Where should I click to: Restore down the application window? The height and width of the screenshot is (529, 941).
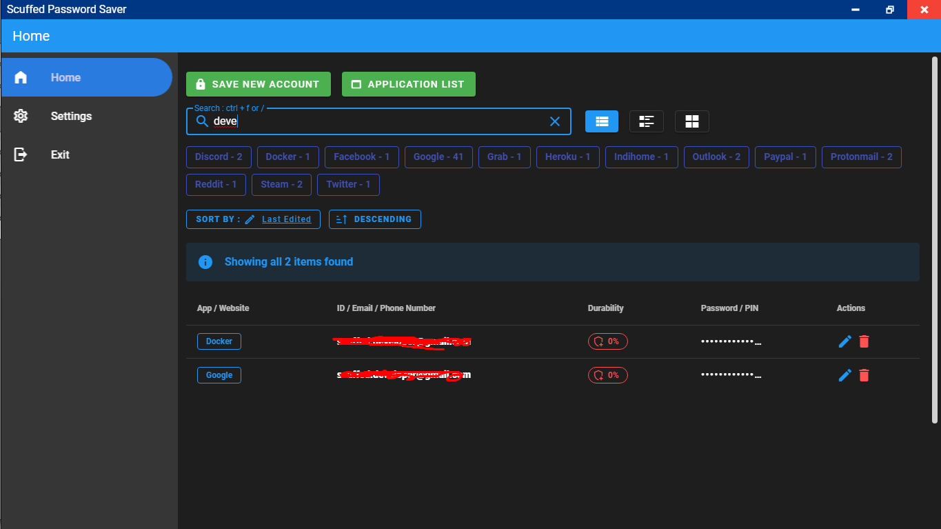click(890, 10)
